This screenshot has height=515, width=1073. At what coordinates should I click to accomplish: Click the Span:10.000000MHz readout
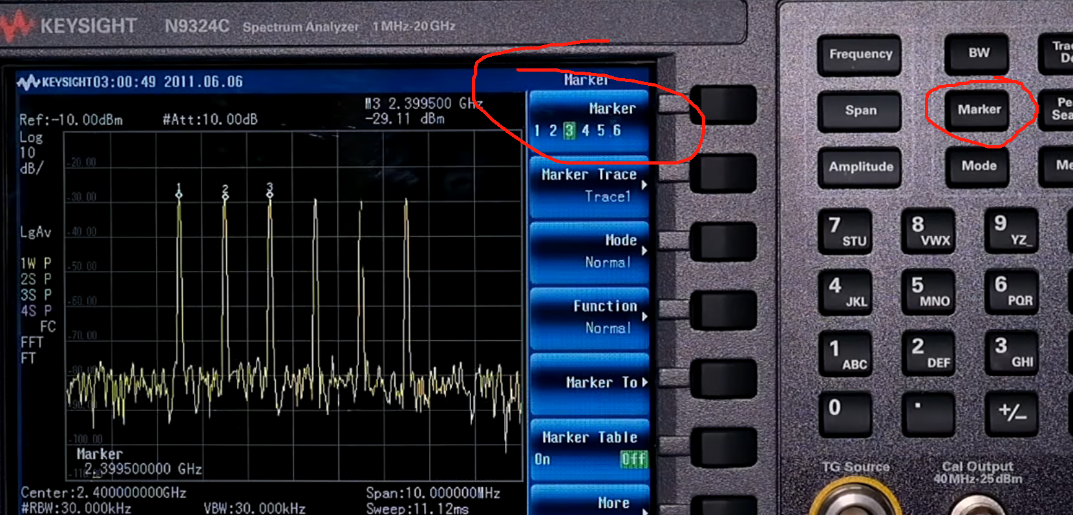pos(433,494)
